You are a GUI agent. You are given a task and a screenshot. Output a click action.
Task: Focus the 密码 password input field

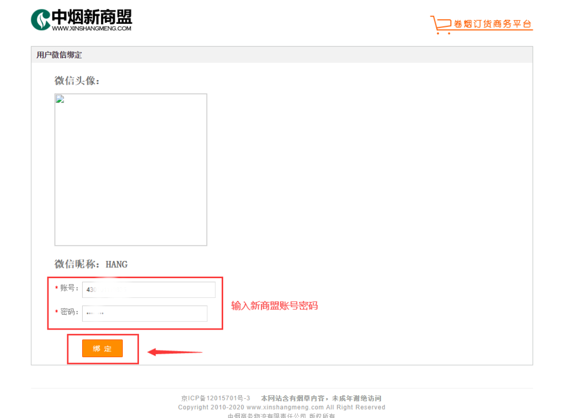pyautogui.click(x=145, y=313)
